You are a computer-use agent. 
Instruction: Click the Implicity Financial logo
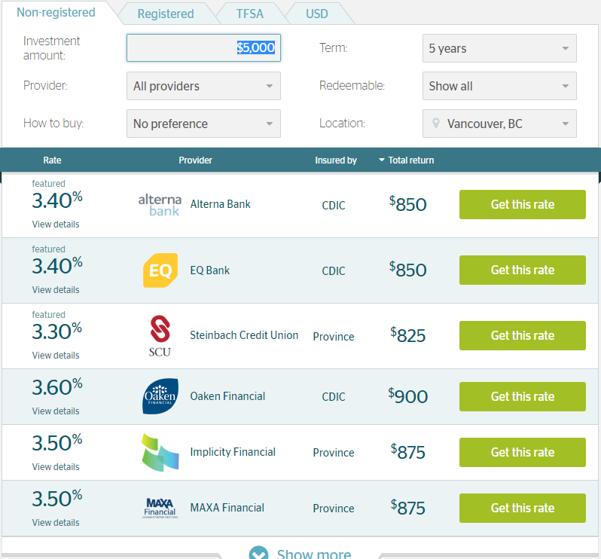(x=160, y=453)
